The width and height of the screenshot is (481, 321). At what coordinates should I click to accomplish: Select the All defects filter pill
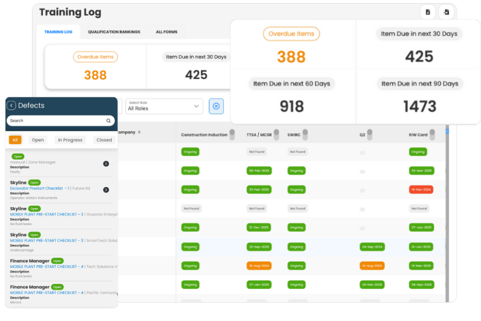[x=15, y=140]
